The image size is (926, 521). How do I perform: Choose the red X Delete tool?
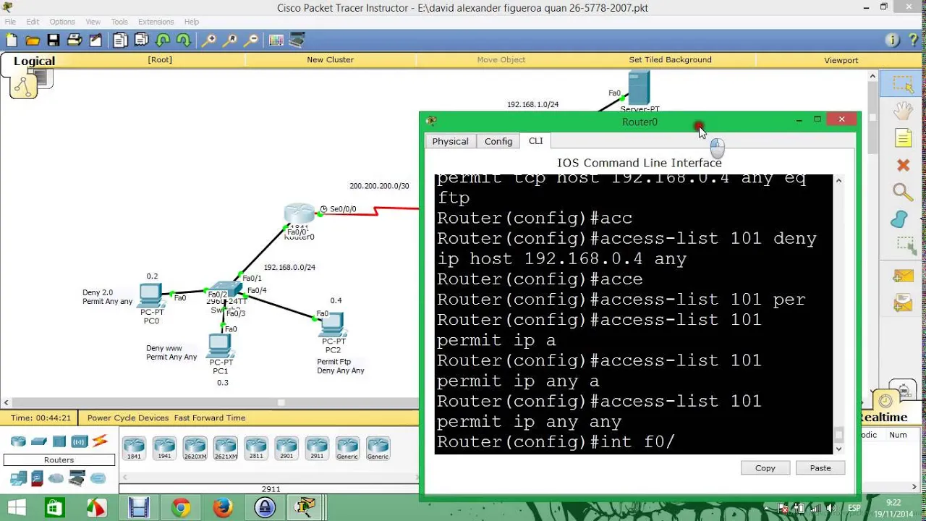pos(903,165)
